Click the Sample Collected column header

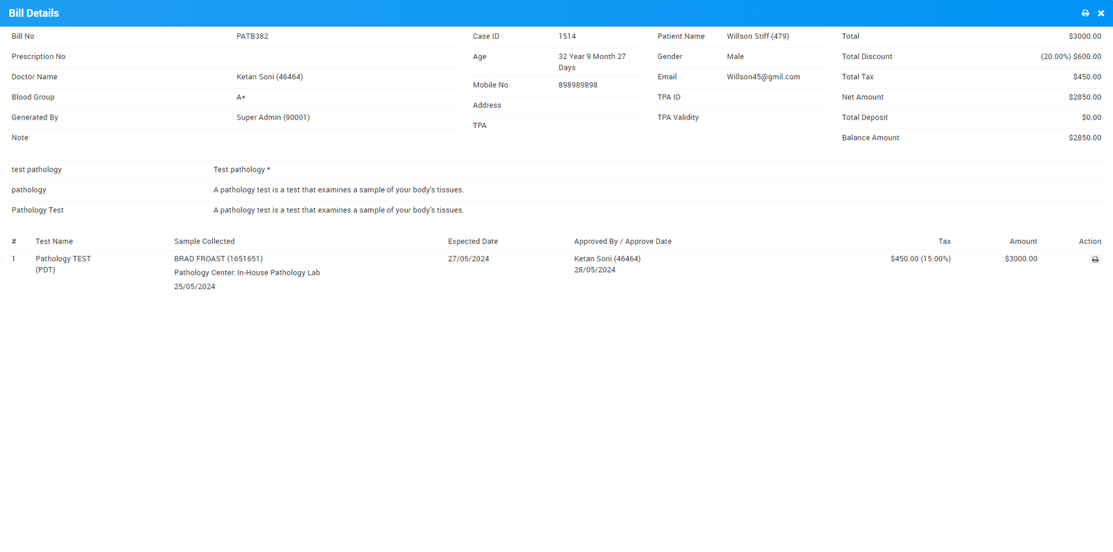(x=204, y=241)
